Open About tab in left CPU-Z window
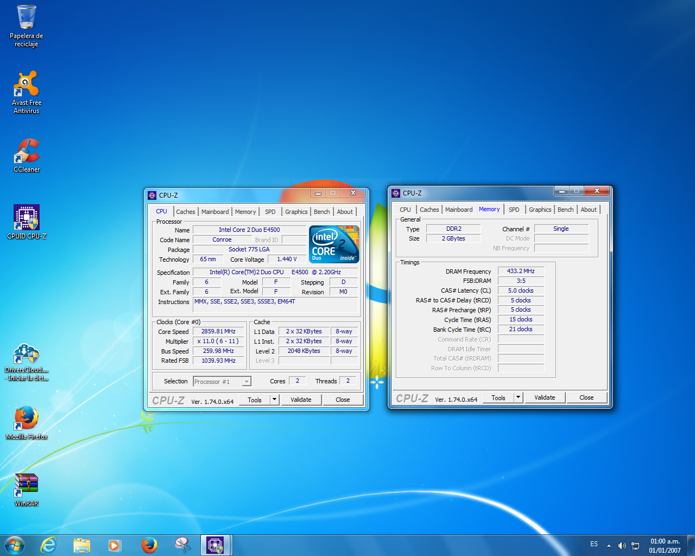The height and width of the screenshot is (556, 695). pos(345,212)
